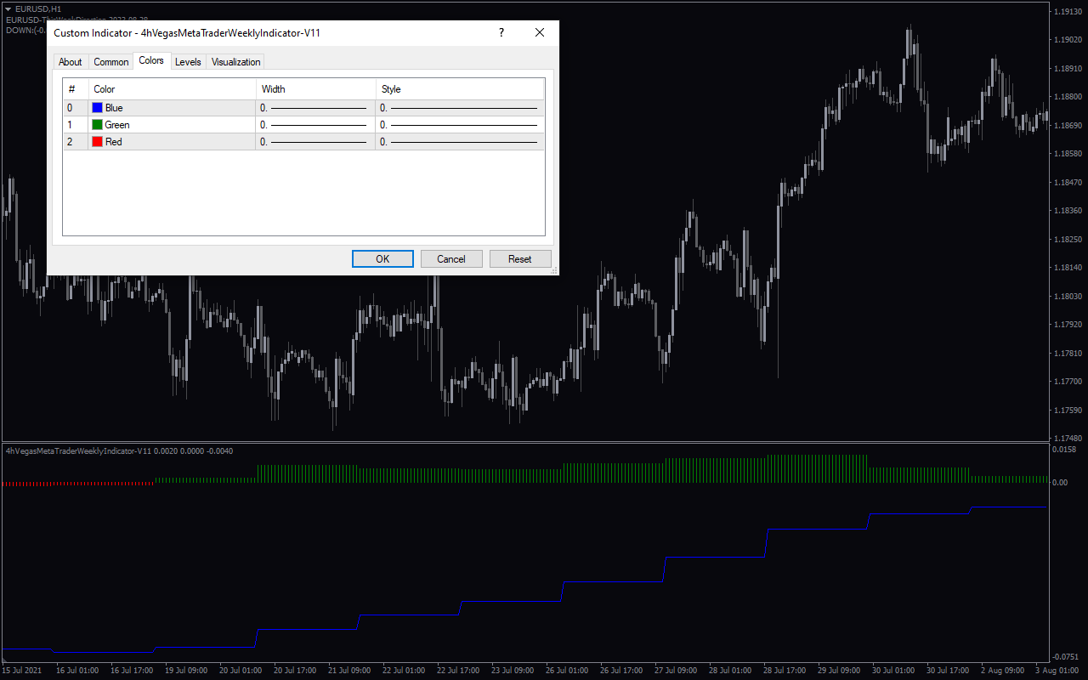Open style selector for Blue row
Screen dimensions: 1088x680
[460, 108]
